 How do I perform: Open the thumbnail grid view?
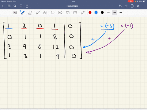[9, 6]
